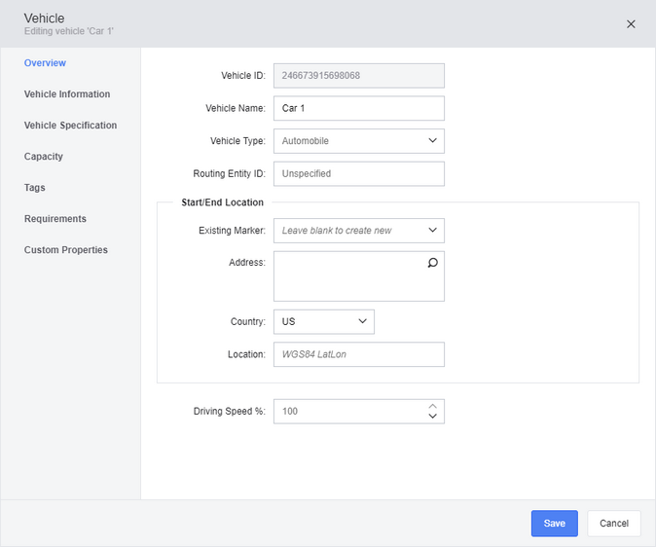Close the Vehicle dialog with the X
Viewport: 656px width, 547px height.
(631, 24)
